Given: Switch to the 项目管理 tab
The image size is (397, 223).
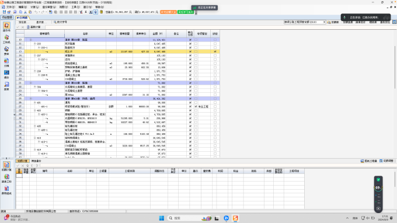Looking at the screenshot, I should tap(7, 17).
